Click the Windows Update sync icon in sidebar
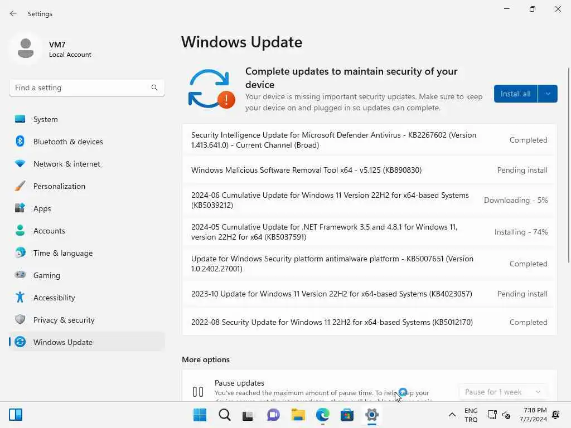The image size is (571, 428). pos(20,342)
